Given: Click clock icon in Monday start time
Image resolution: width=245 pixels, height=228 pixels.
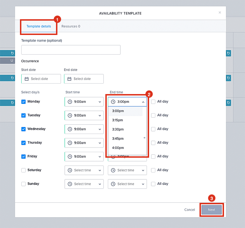Looking at the screenshot, I should click(70, 102).
